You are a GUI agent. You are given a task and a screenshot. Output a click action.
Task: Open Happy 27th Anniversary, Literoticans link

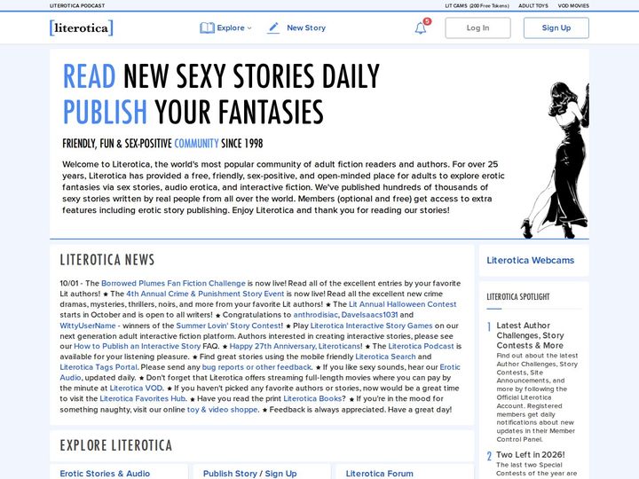click(x=295, y=346)
